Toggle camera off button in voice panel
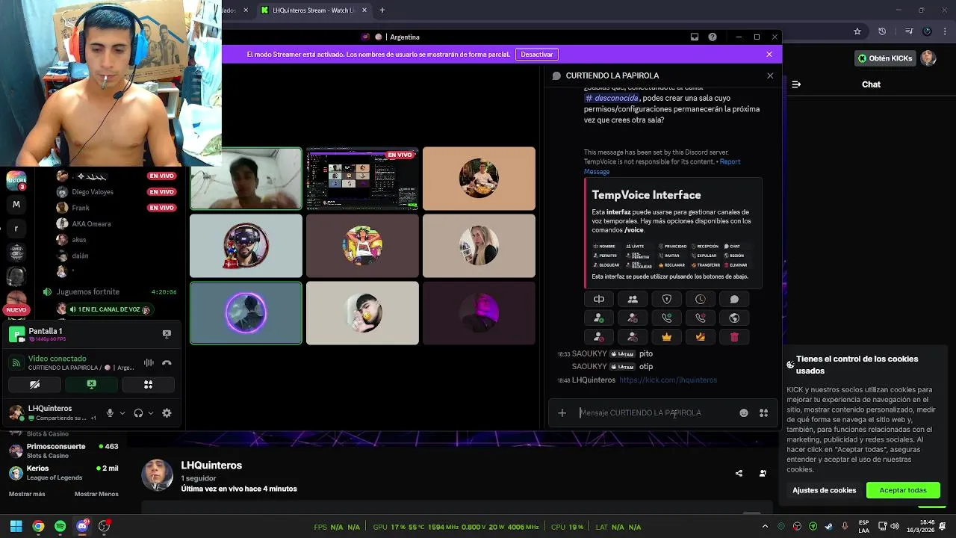Screen dimensions: 956x538 (x=34, y=385)
